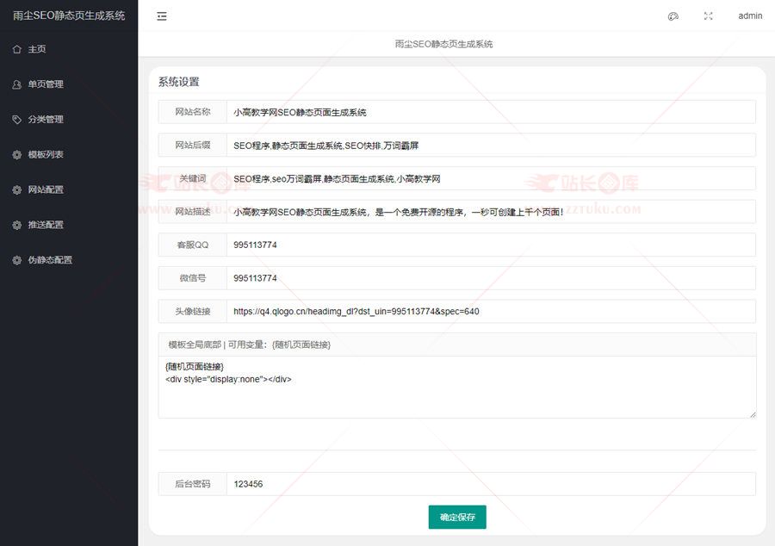Click the sidebar collapse hamburger icon
Image resolution: width=775 pixels, height=546 pixels.
pos(162,16)
